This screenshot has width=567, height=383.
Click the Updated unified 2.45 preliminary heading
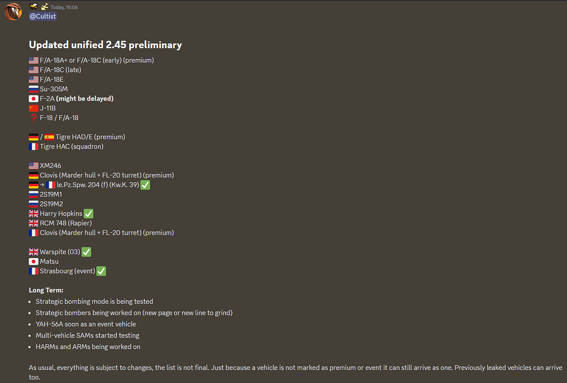(105, 45)
